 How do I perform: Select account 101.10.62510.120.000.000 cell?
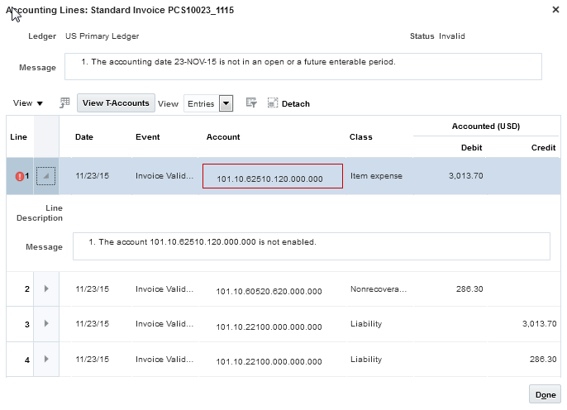point(272,177)
